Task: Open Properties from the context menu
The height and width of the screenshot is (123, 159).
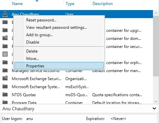Action: pos(59,66)
